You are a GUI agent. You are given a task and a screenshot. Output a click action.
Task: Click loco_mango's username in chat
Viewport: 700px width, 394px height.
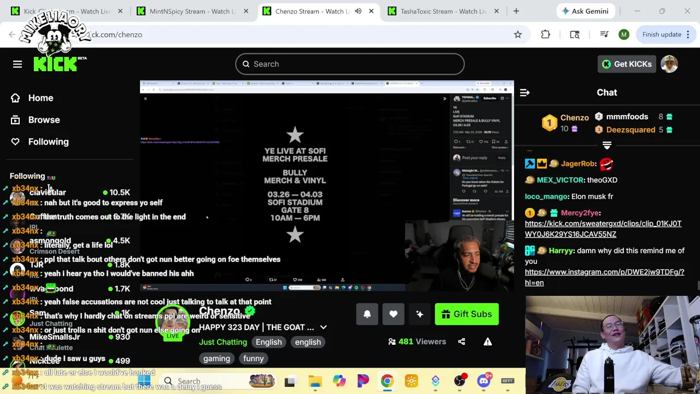(x=546, y=196)
